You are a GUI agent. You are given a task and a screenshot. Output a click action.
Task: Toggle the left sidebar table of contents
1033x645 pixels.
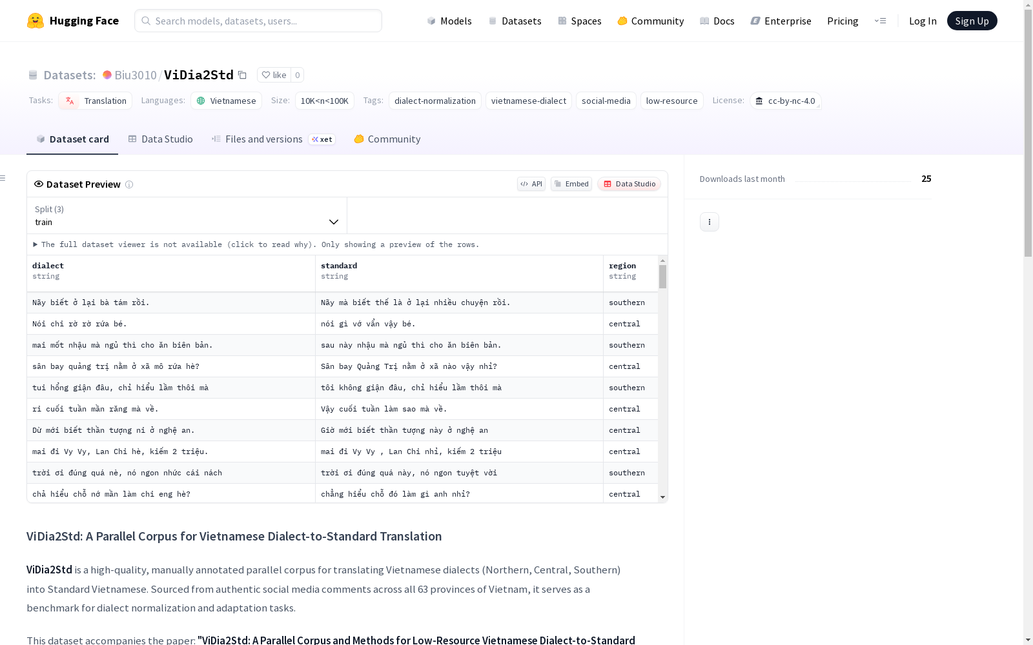pyautogui.click(x=3, y=178)
